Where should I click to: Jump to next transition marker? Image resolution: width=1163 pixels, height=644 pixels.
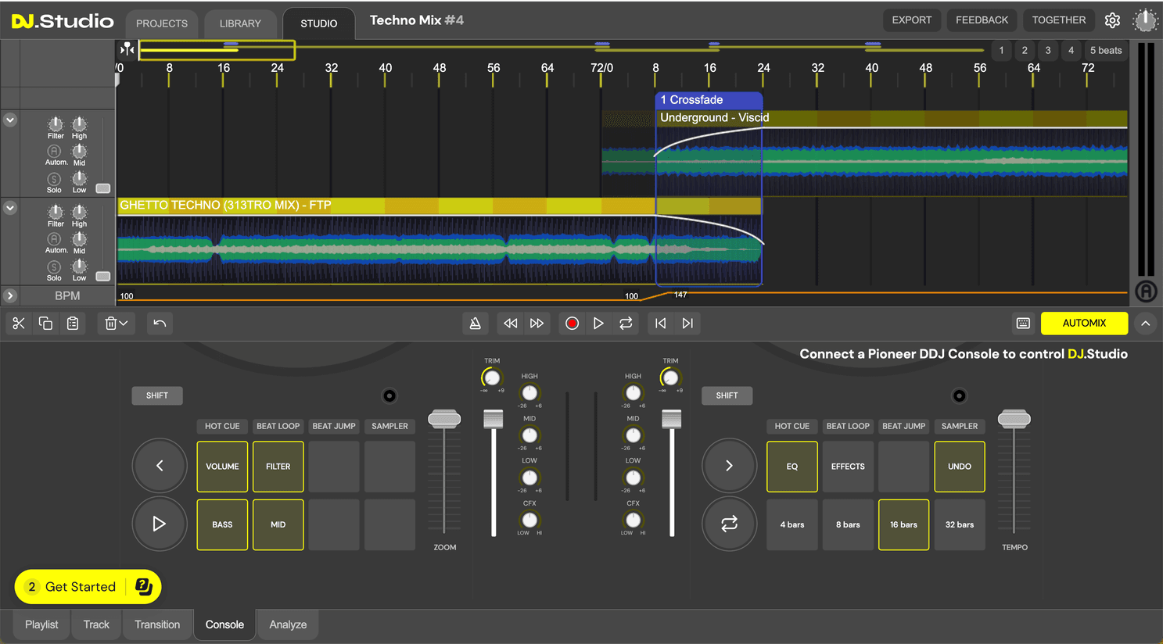(687, 324)
